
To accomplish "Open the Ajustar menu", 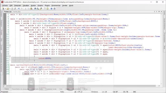I will click(33, 5).
